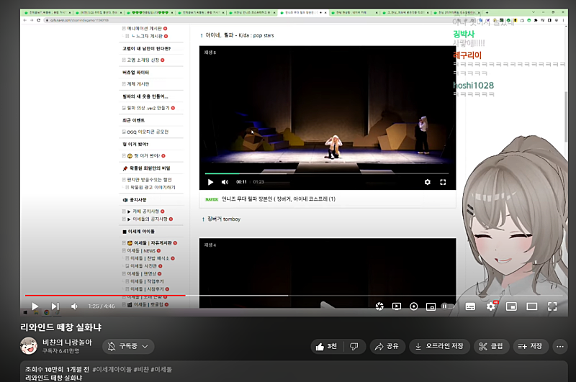Go fullscreen on YouTube player
Viewport: 576px width, 382px height.
(552, 306)
